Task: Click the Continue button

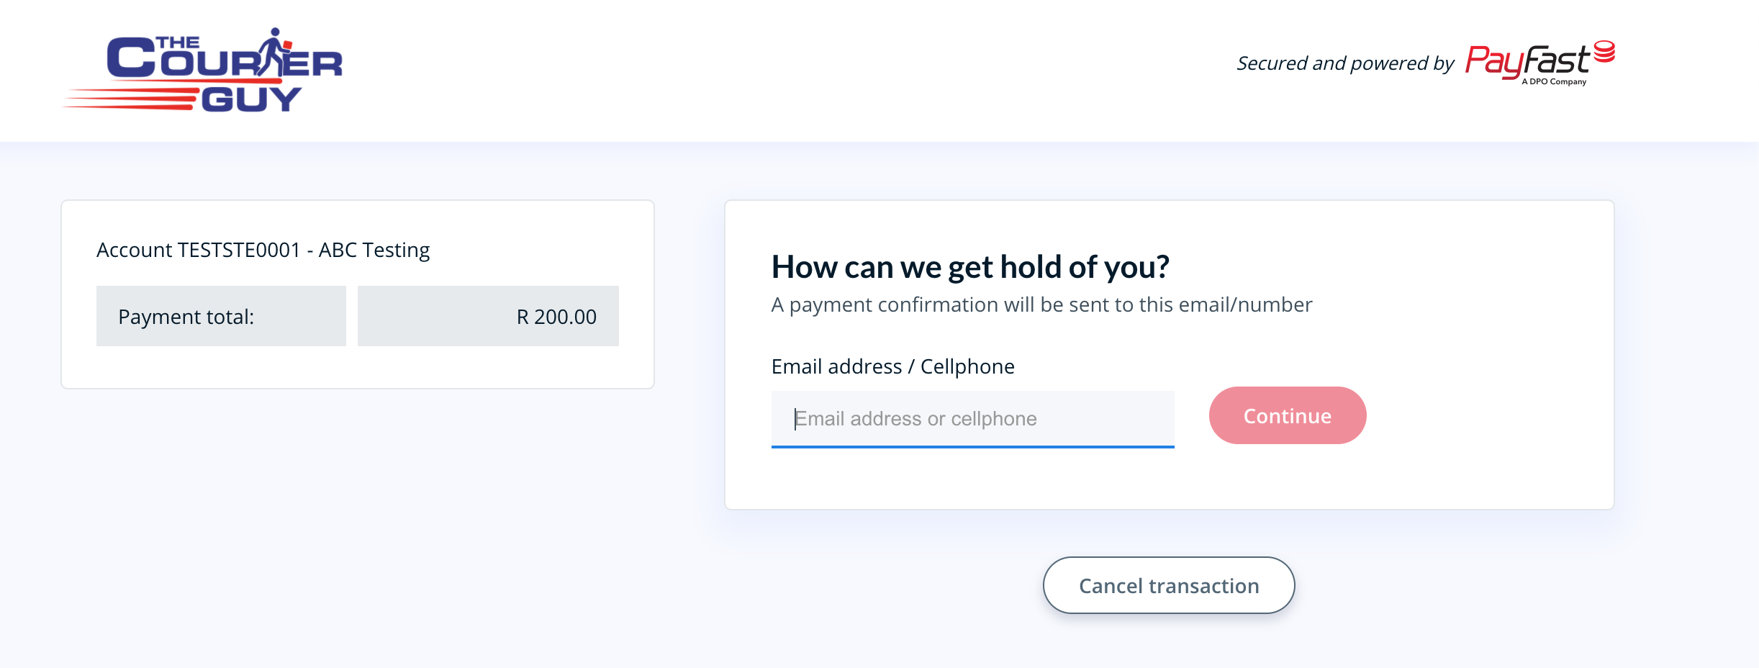Action: pyautogui.click(x=1288, y=415)
